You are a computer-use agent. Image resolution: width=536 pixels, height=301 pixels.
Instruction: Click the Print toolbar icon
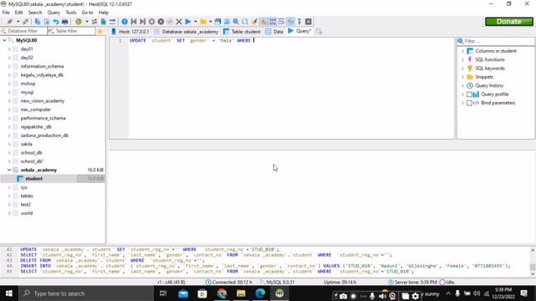tap(64, 22)
